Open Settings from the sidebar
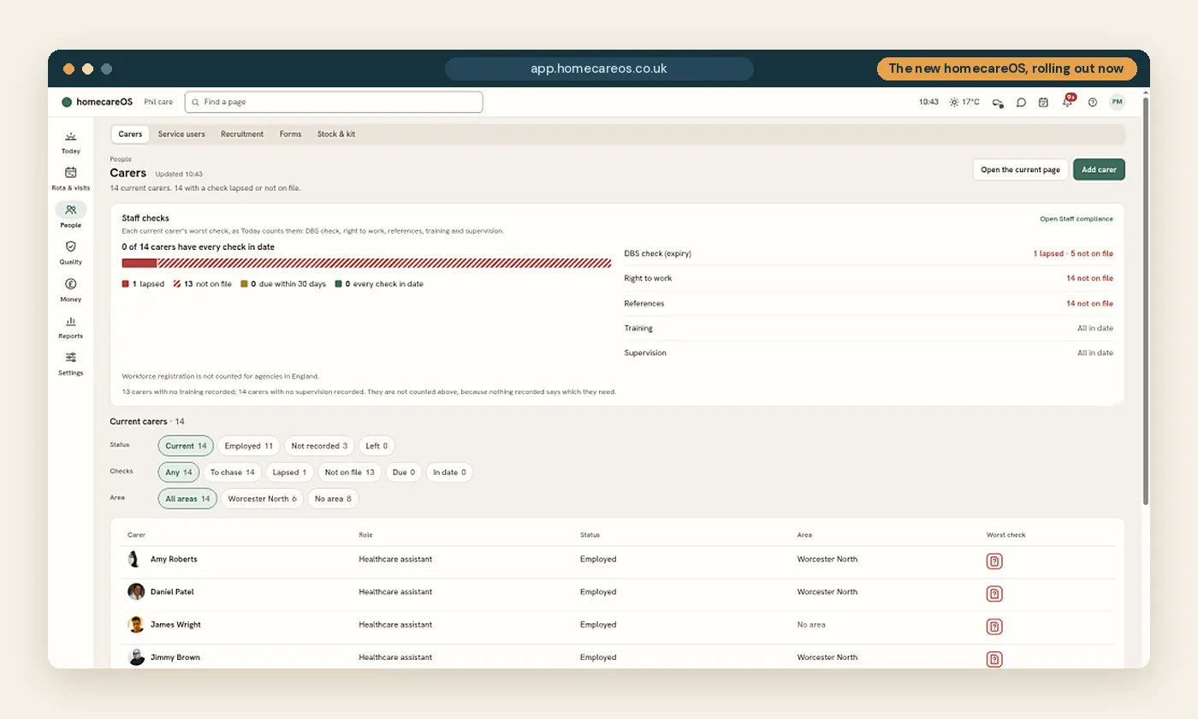 click(70, 363)
